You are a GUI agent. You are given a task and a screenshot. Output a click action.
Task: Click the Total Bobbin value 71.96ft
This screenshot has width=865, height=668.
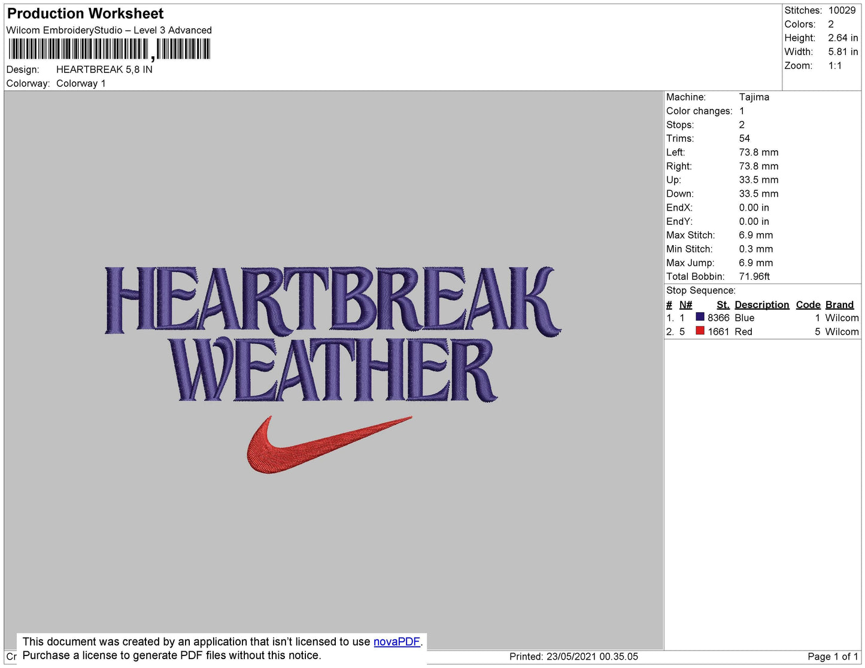tap(754, 276)
